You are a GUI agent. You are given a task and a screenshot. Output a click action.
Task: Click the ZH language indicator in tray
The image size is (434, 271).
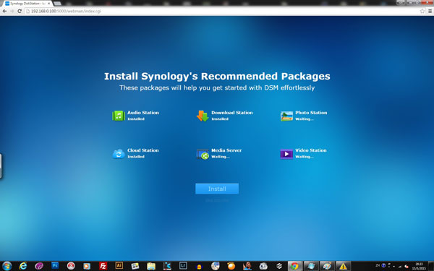(x=378, y=266)
